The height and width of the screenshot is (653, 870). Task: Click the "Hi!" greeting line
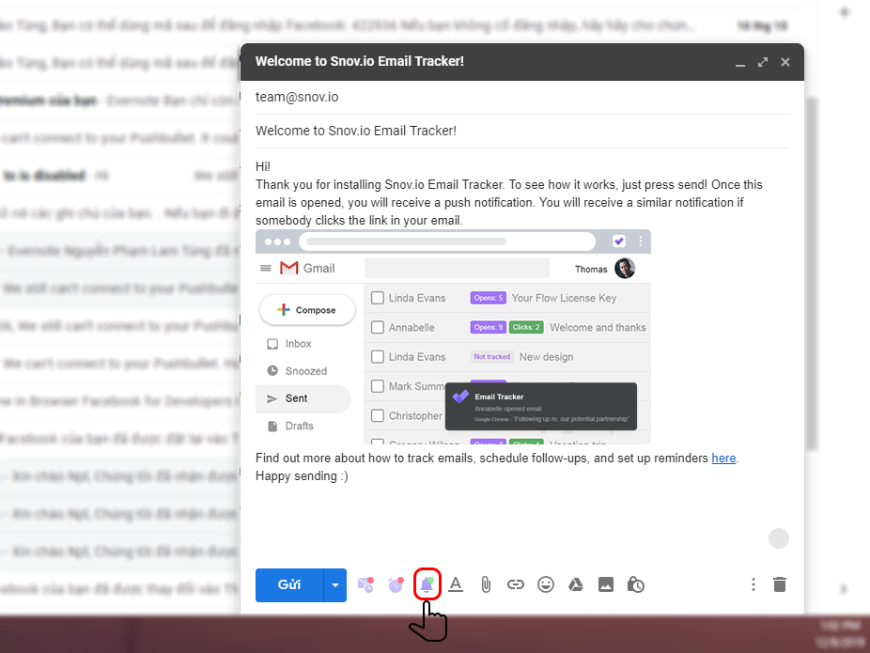(x=263, y=166)
